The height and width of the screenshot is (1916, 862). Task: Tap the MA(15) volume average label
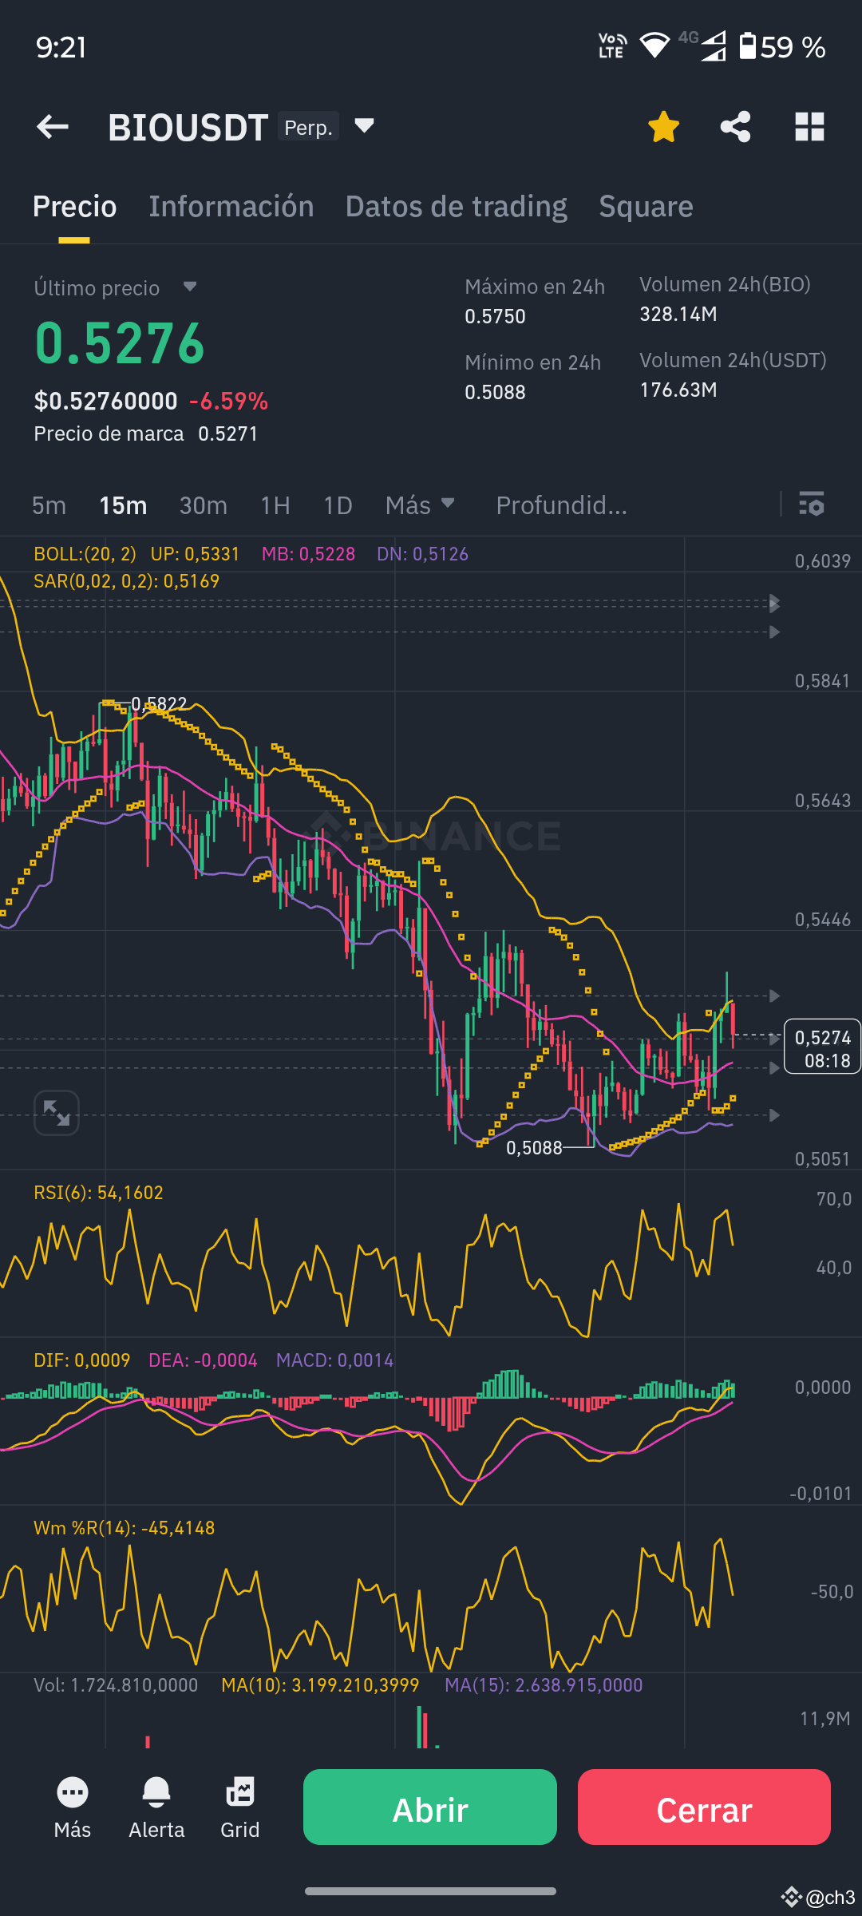click(544, 1685)
